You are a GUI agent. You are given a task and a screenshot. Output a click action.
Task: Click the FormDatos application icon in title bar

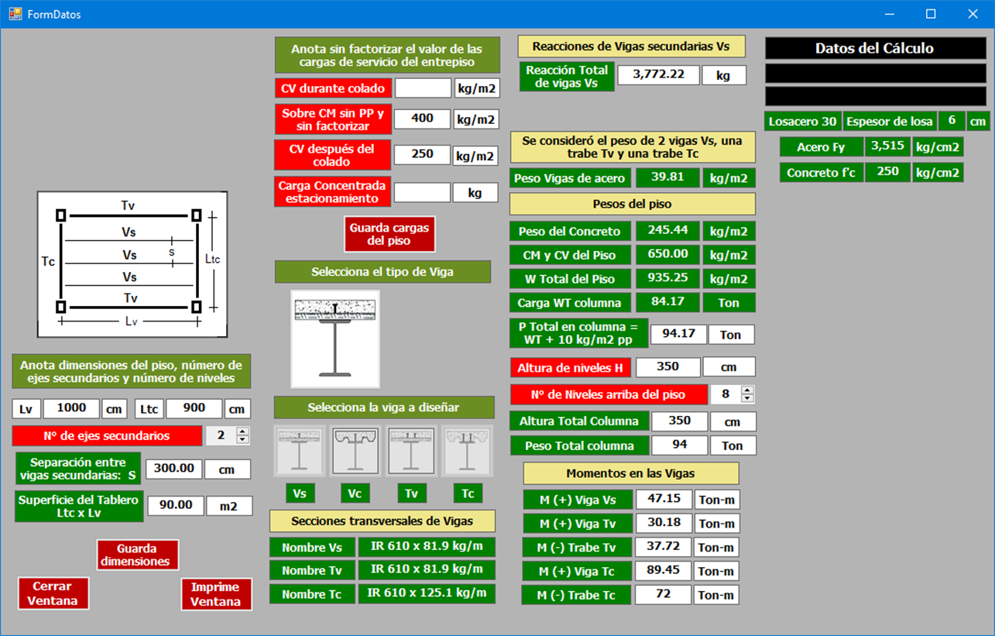coord(15,14)
